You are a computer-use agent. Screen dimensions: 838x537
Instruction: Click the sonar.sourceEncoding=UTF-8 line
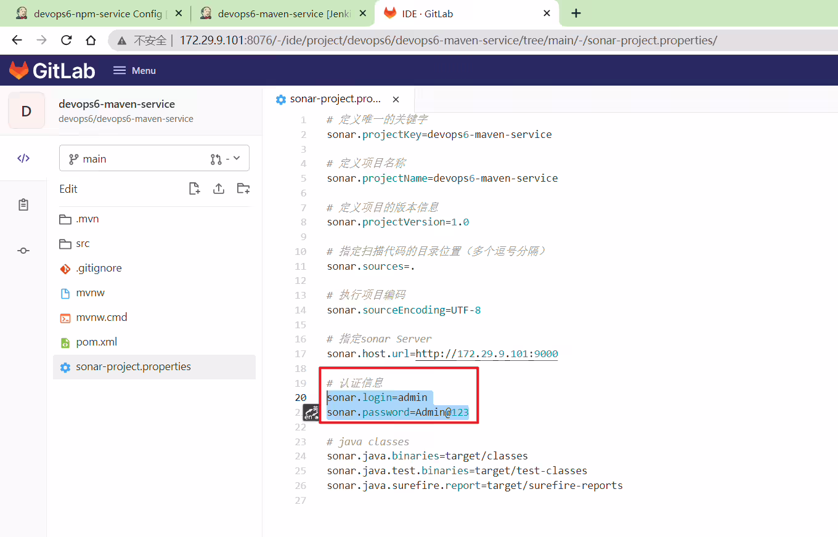pos(404,310)
